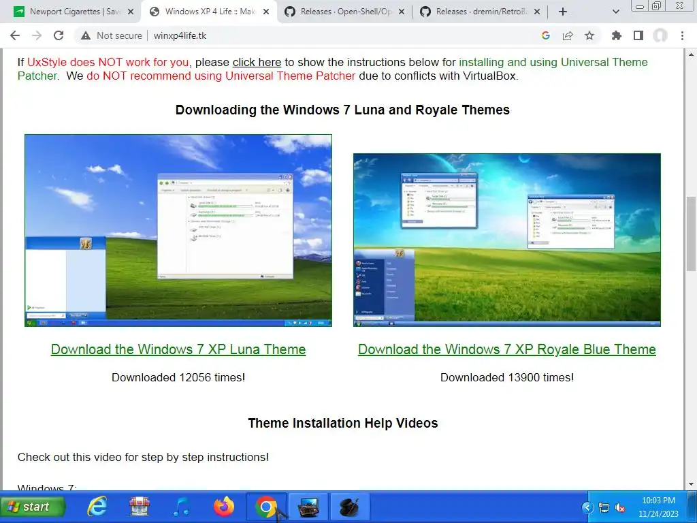Image resolution: width=697 pixels, height=523 pixels.
Task: Open the music note app in taskbar
Action: [x=181, y=507]
